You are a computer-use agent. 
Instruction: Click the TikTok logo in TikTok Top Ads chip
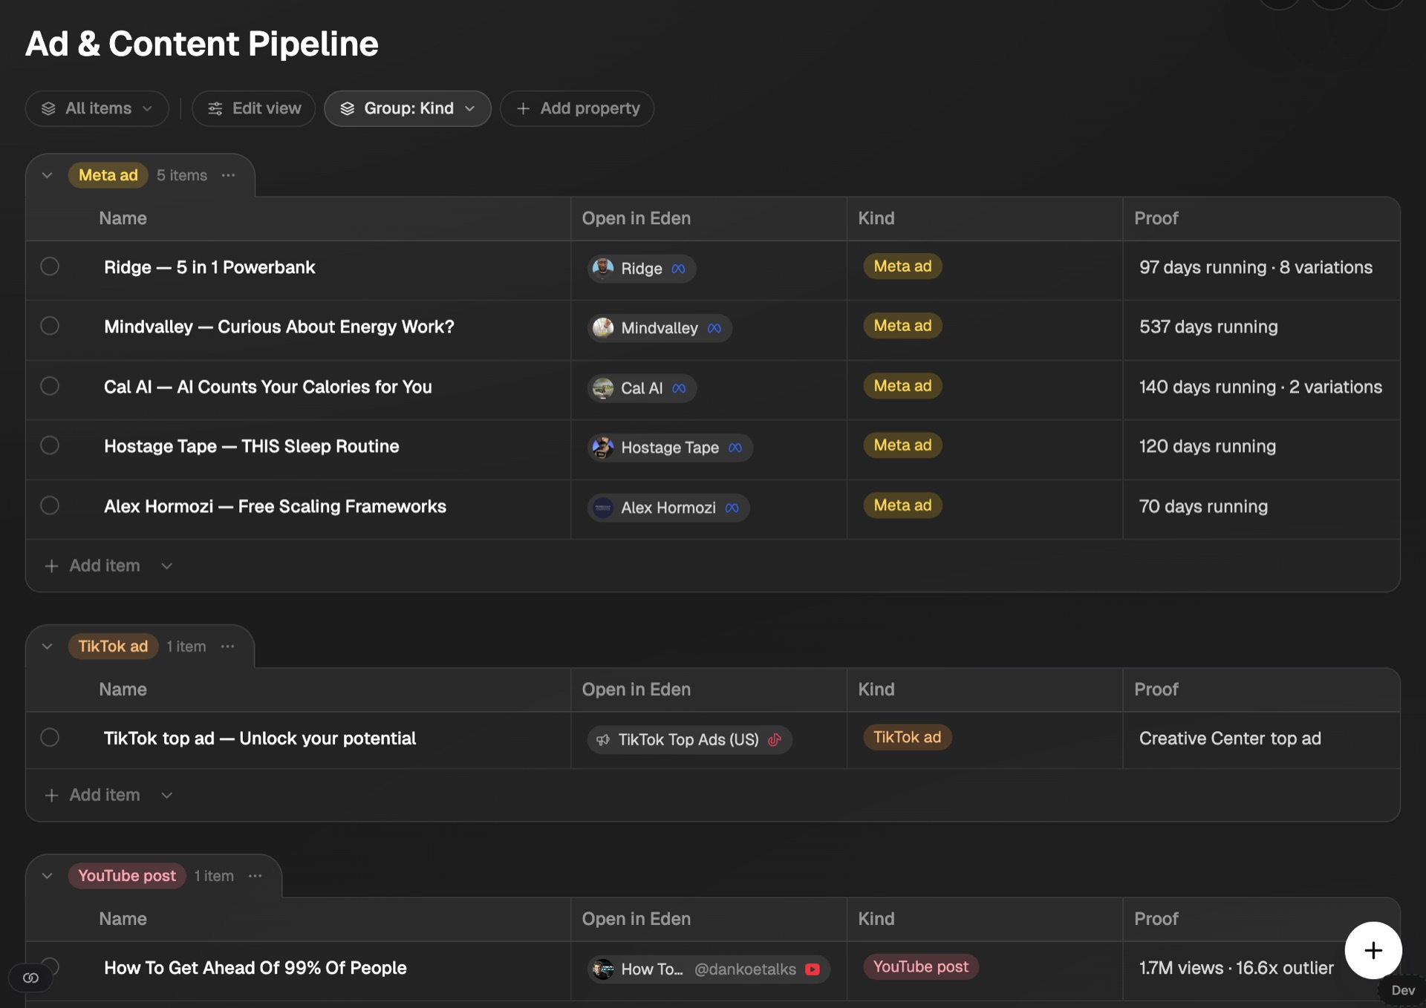point(775,739)
